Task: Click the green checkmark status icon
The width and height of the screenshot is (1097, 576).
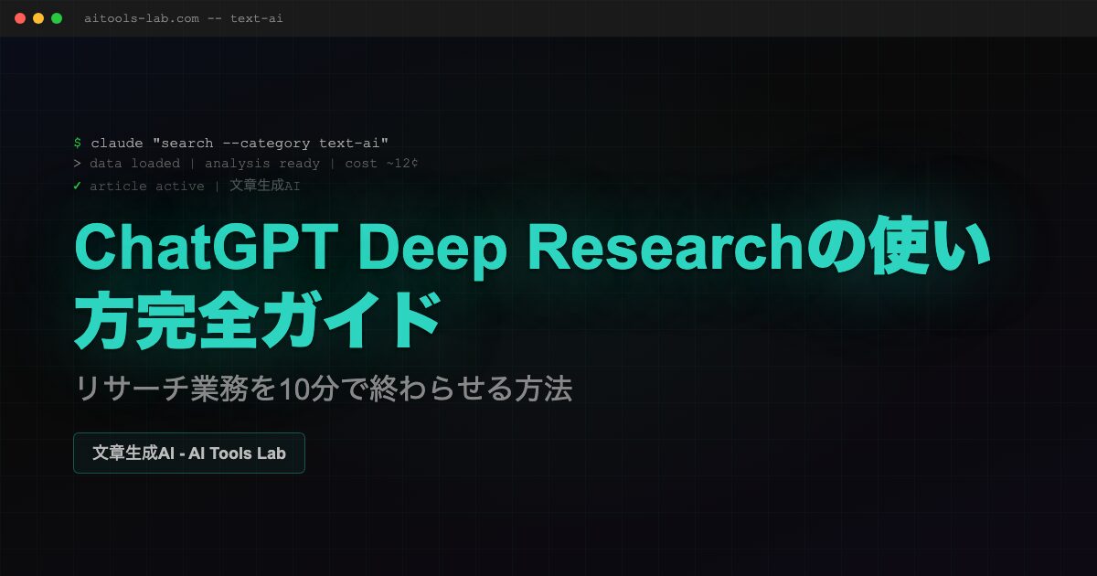Action: (x=78, y=186)
